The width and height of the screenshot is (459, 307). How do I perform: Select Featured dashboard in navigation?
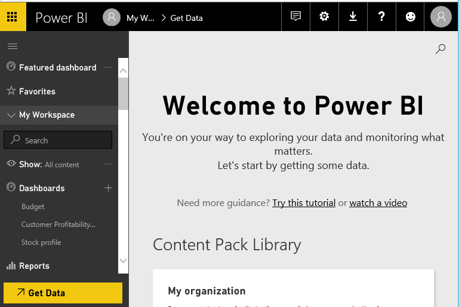coord(58,67)
